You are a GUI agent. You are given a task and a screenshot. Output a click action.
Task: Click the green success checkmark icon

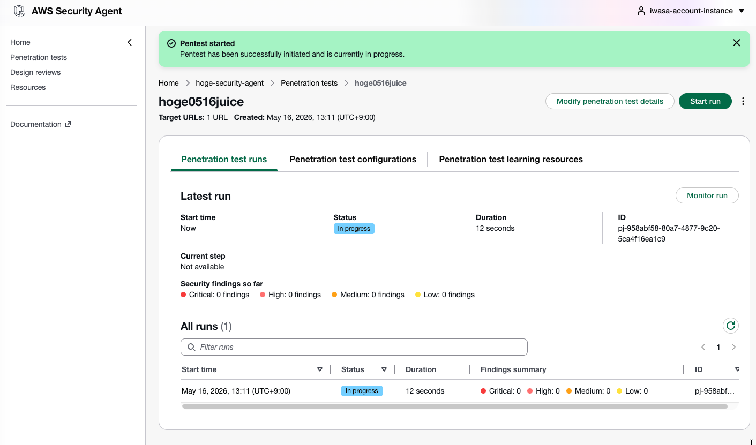coord(171,43)
